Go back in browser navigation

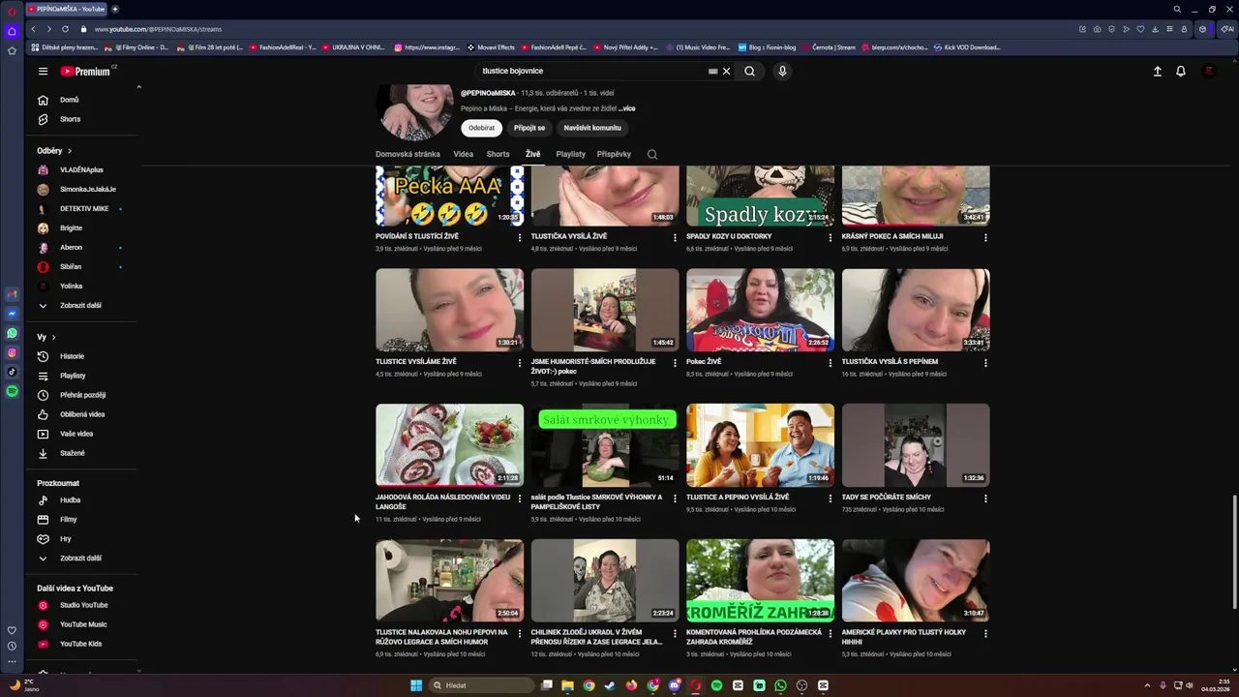coord(33,29)
